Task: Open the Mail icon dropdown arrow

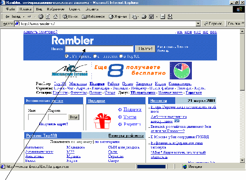Action: [138, 16]
